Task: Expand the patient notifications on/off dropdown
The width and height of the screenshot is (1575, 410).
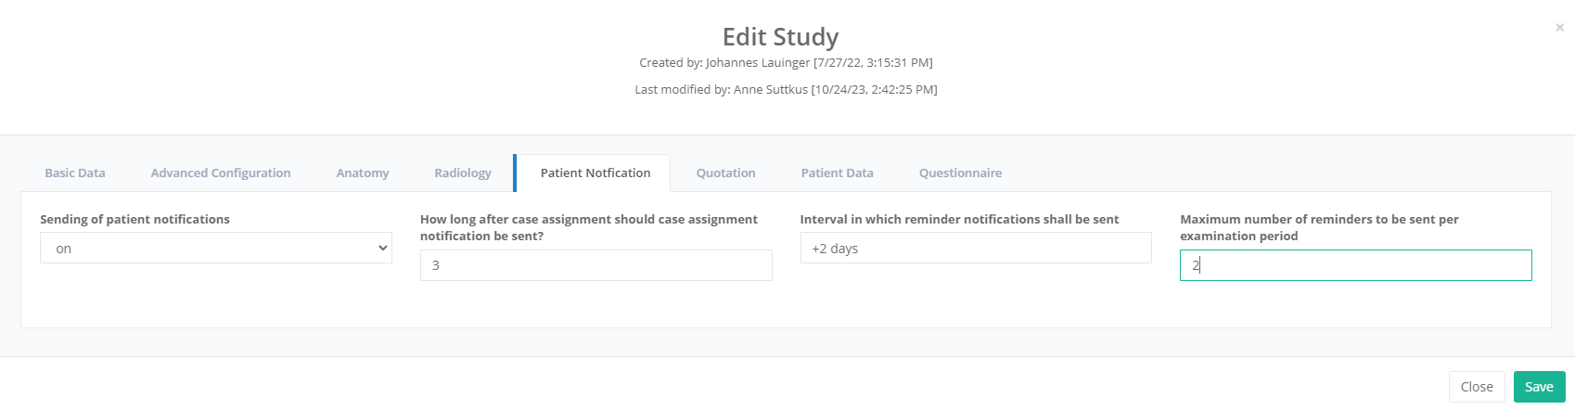Action: click(215, 249)
